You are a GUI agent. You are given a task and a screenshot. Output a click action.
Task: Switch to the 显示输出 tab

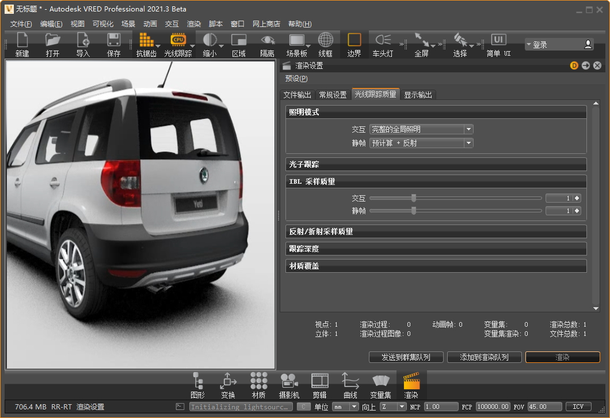point(418,95)
